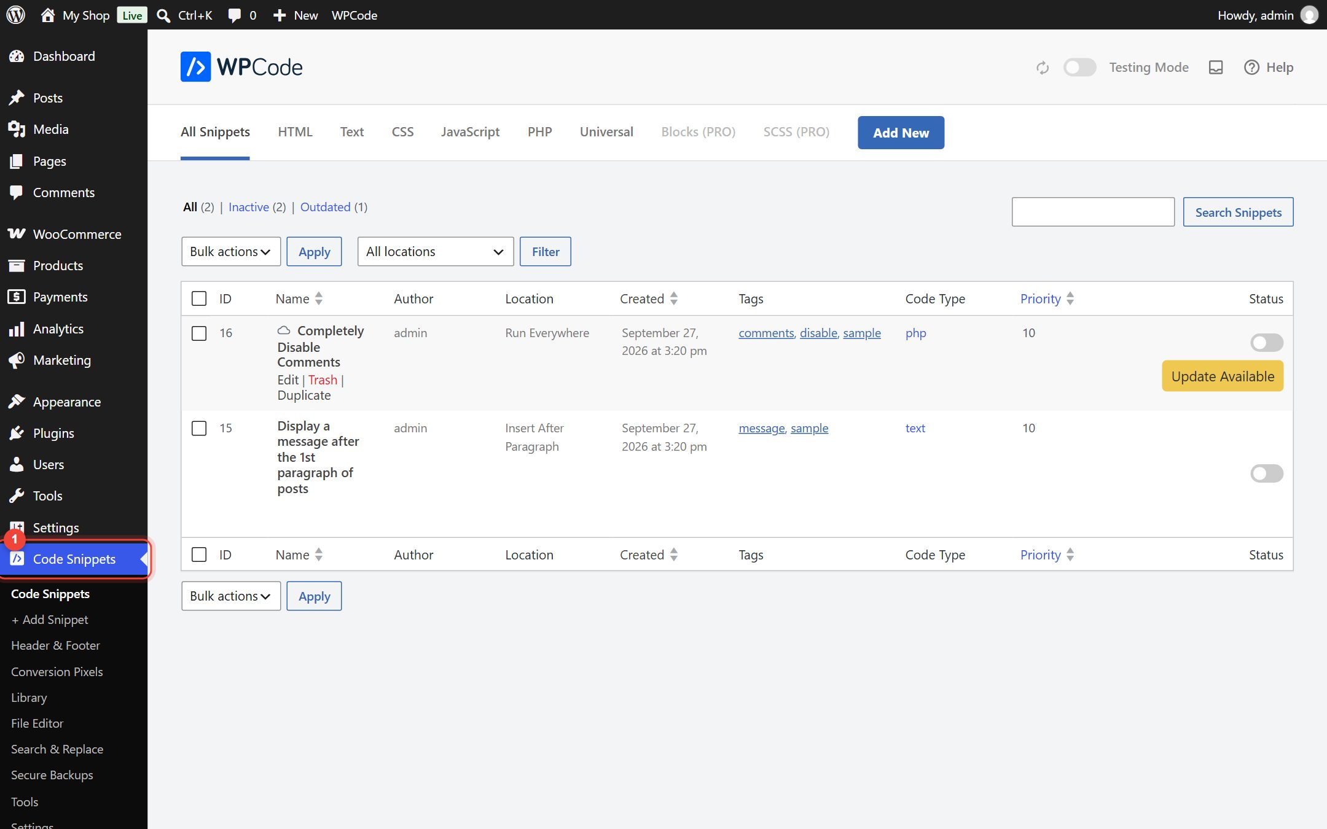Viewport: 1327px width, 829px height.
Task: Click the Appearance brush icon
Action: point(17,402)
